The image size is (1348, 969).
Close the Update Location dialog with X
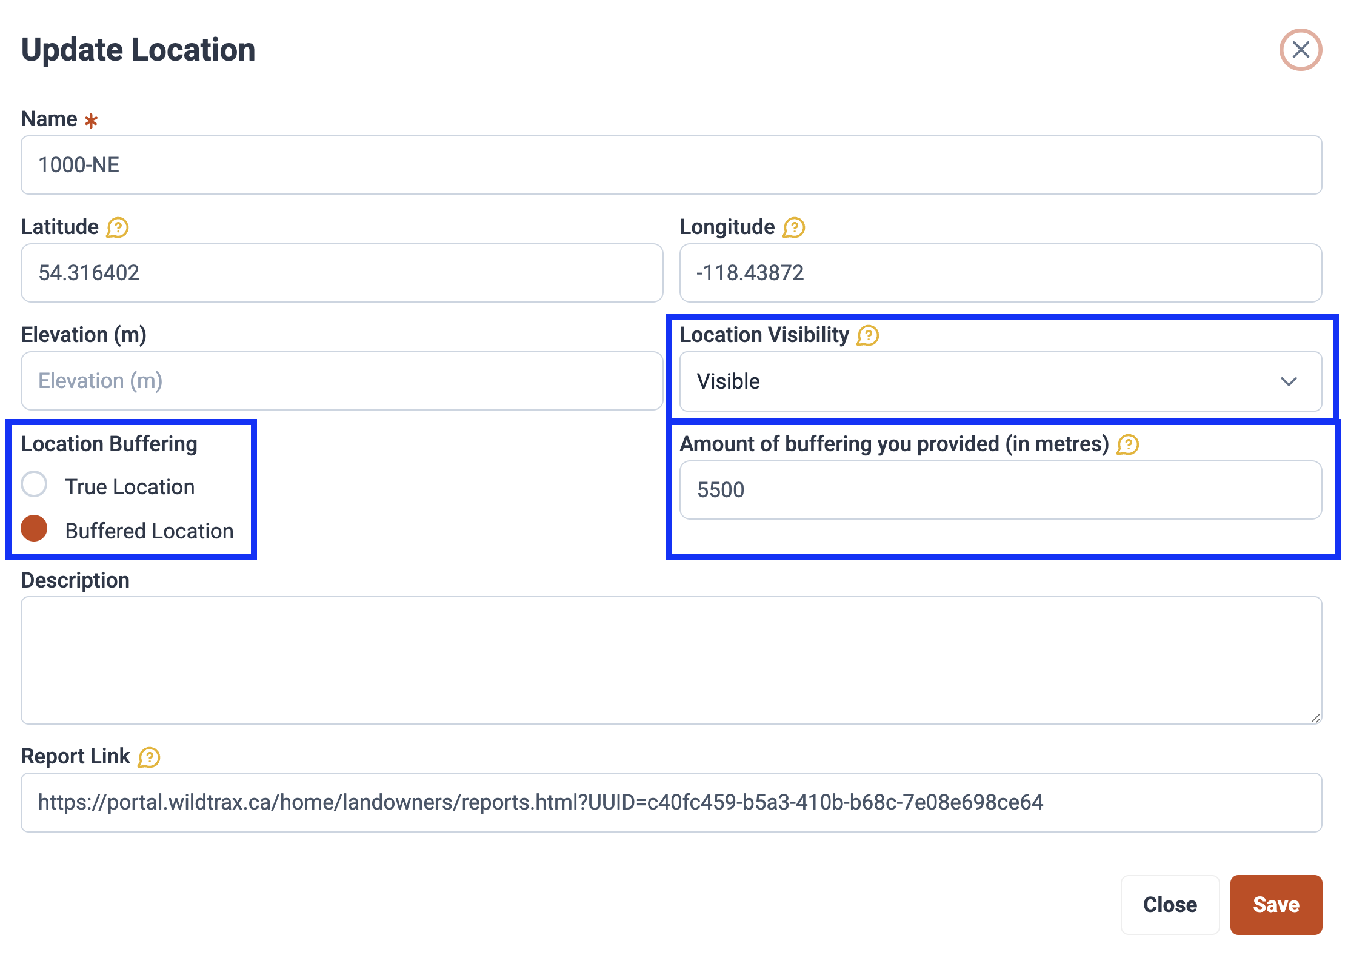click(x=1300, y=50)
